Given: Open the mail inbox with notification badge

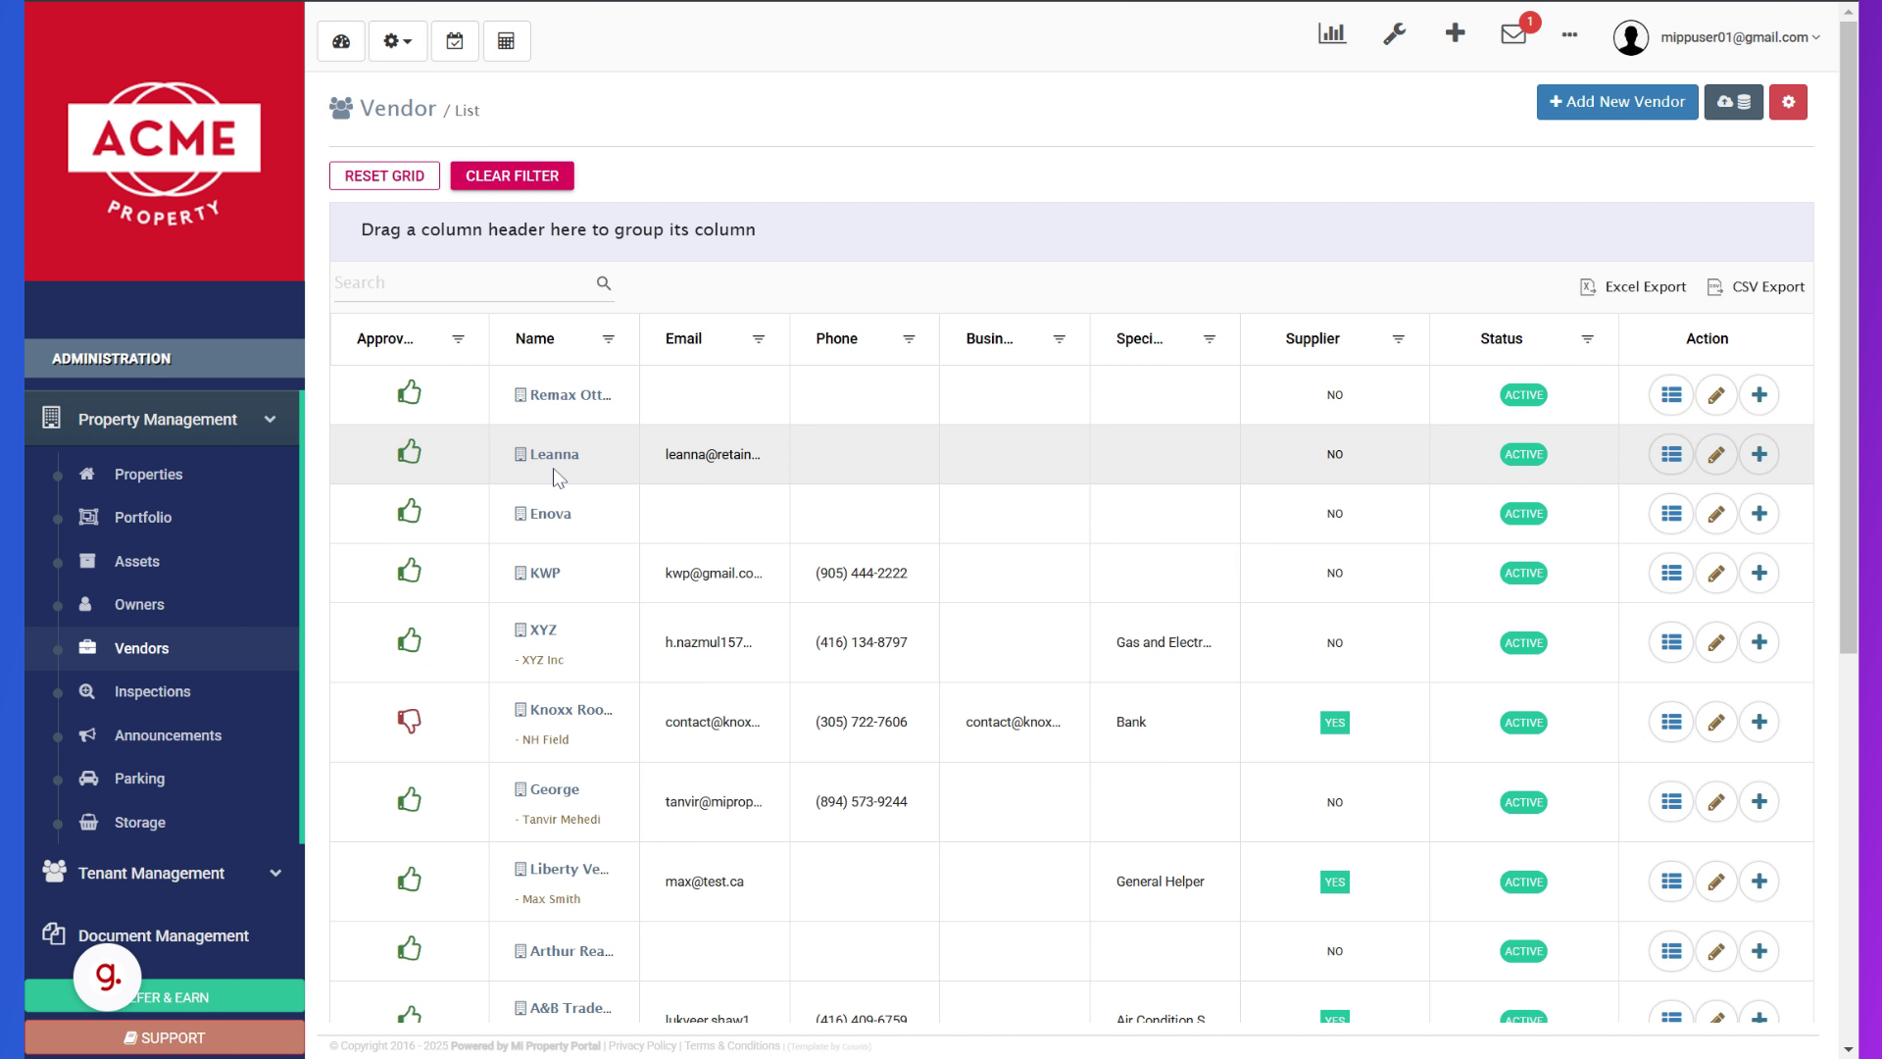Looking at the screenshot, I should coord(1514,33).
